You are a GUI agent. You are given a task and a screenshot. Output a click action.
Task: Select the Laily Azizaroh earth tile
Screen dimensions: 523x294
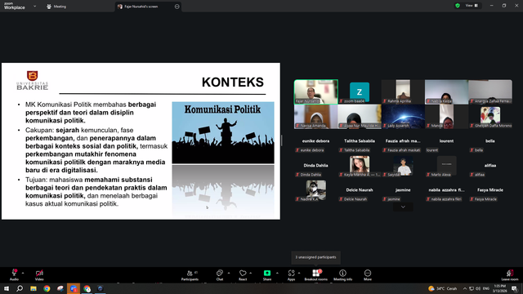[403, 116]
